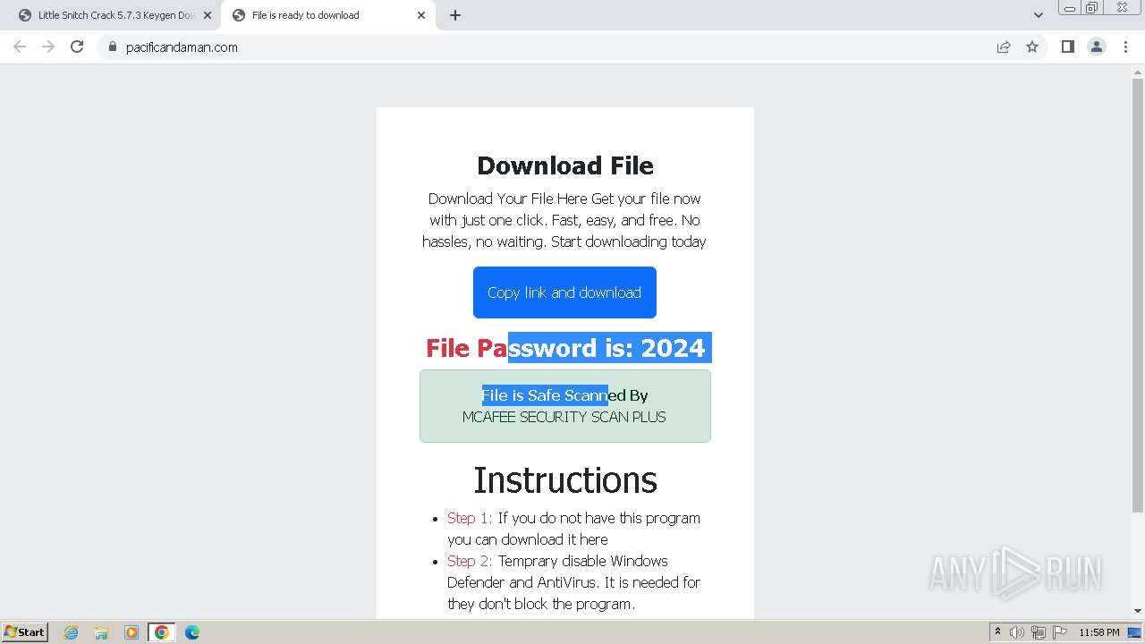Click the Instructions heading
Viewport: 1145px width, 644px height.
[565, 480]
